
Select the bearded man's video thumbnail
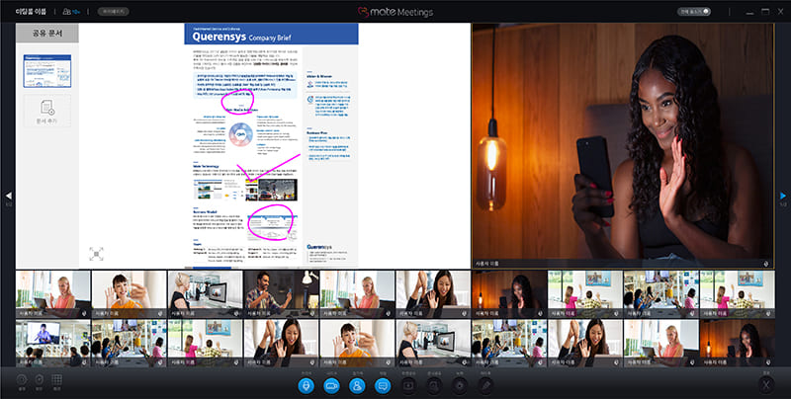tap(281, 294)
